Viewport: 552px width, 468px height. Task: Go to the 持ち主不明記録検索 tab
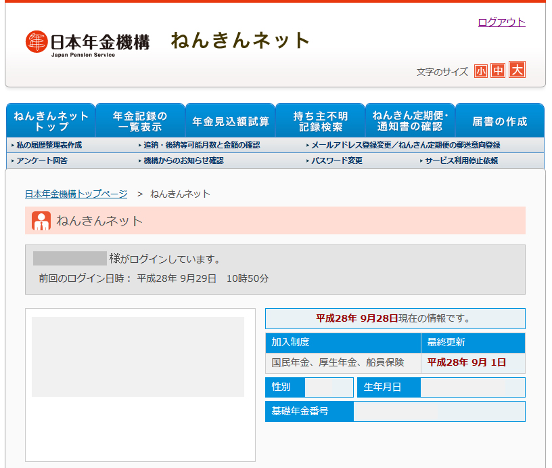click(320, 121)
